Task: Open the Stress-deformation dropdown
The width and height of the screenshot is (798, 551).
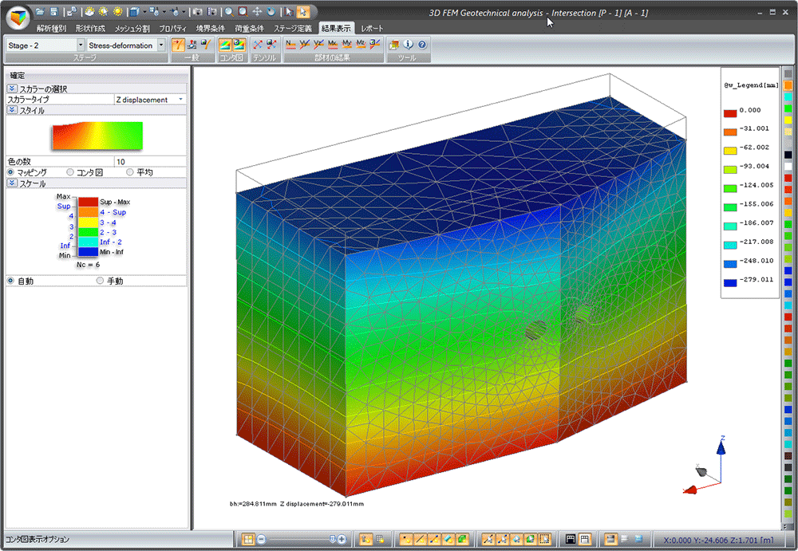Action: pyautogui.click(x=161, y=45)
